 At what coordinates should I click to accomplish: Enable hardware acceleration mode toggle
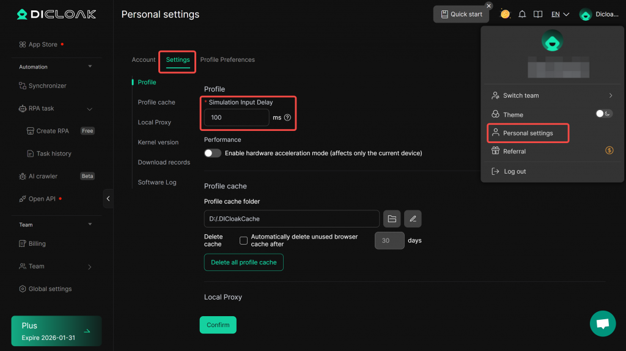(x=213, y=153)
